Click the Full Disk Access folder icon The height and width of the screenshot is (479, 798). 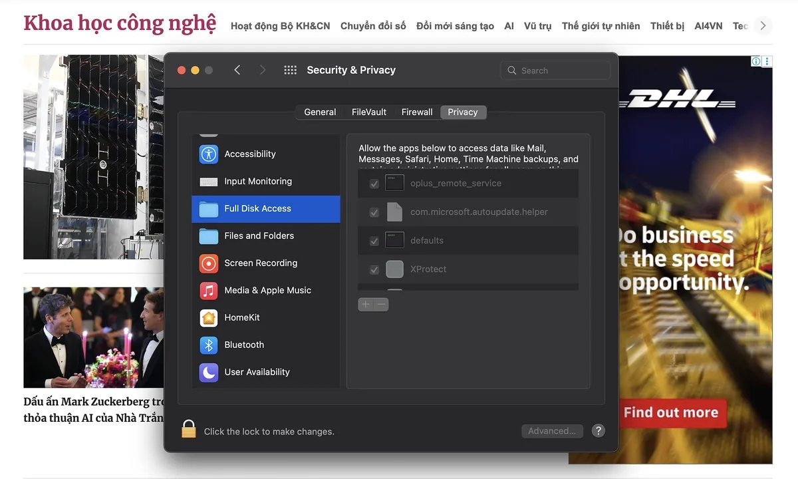[x=209, y=209]
